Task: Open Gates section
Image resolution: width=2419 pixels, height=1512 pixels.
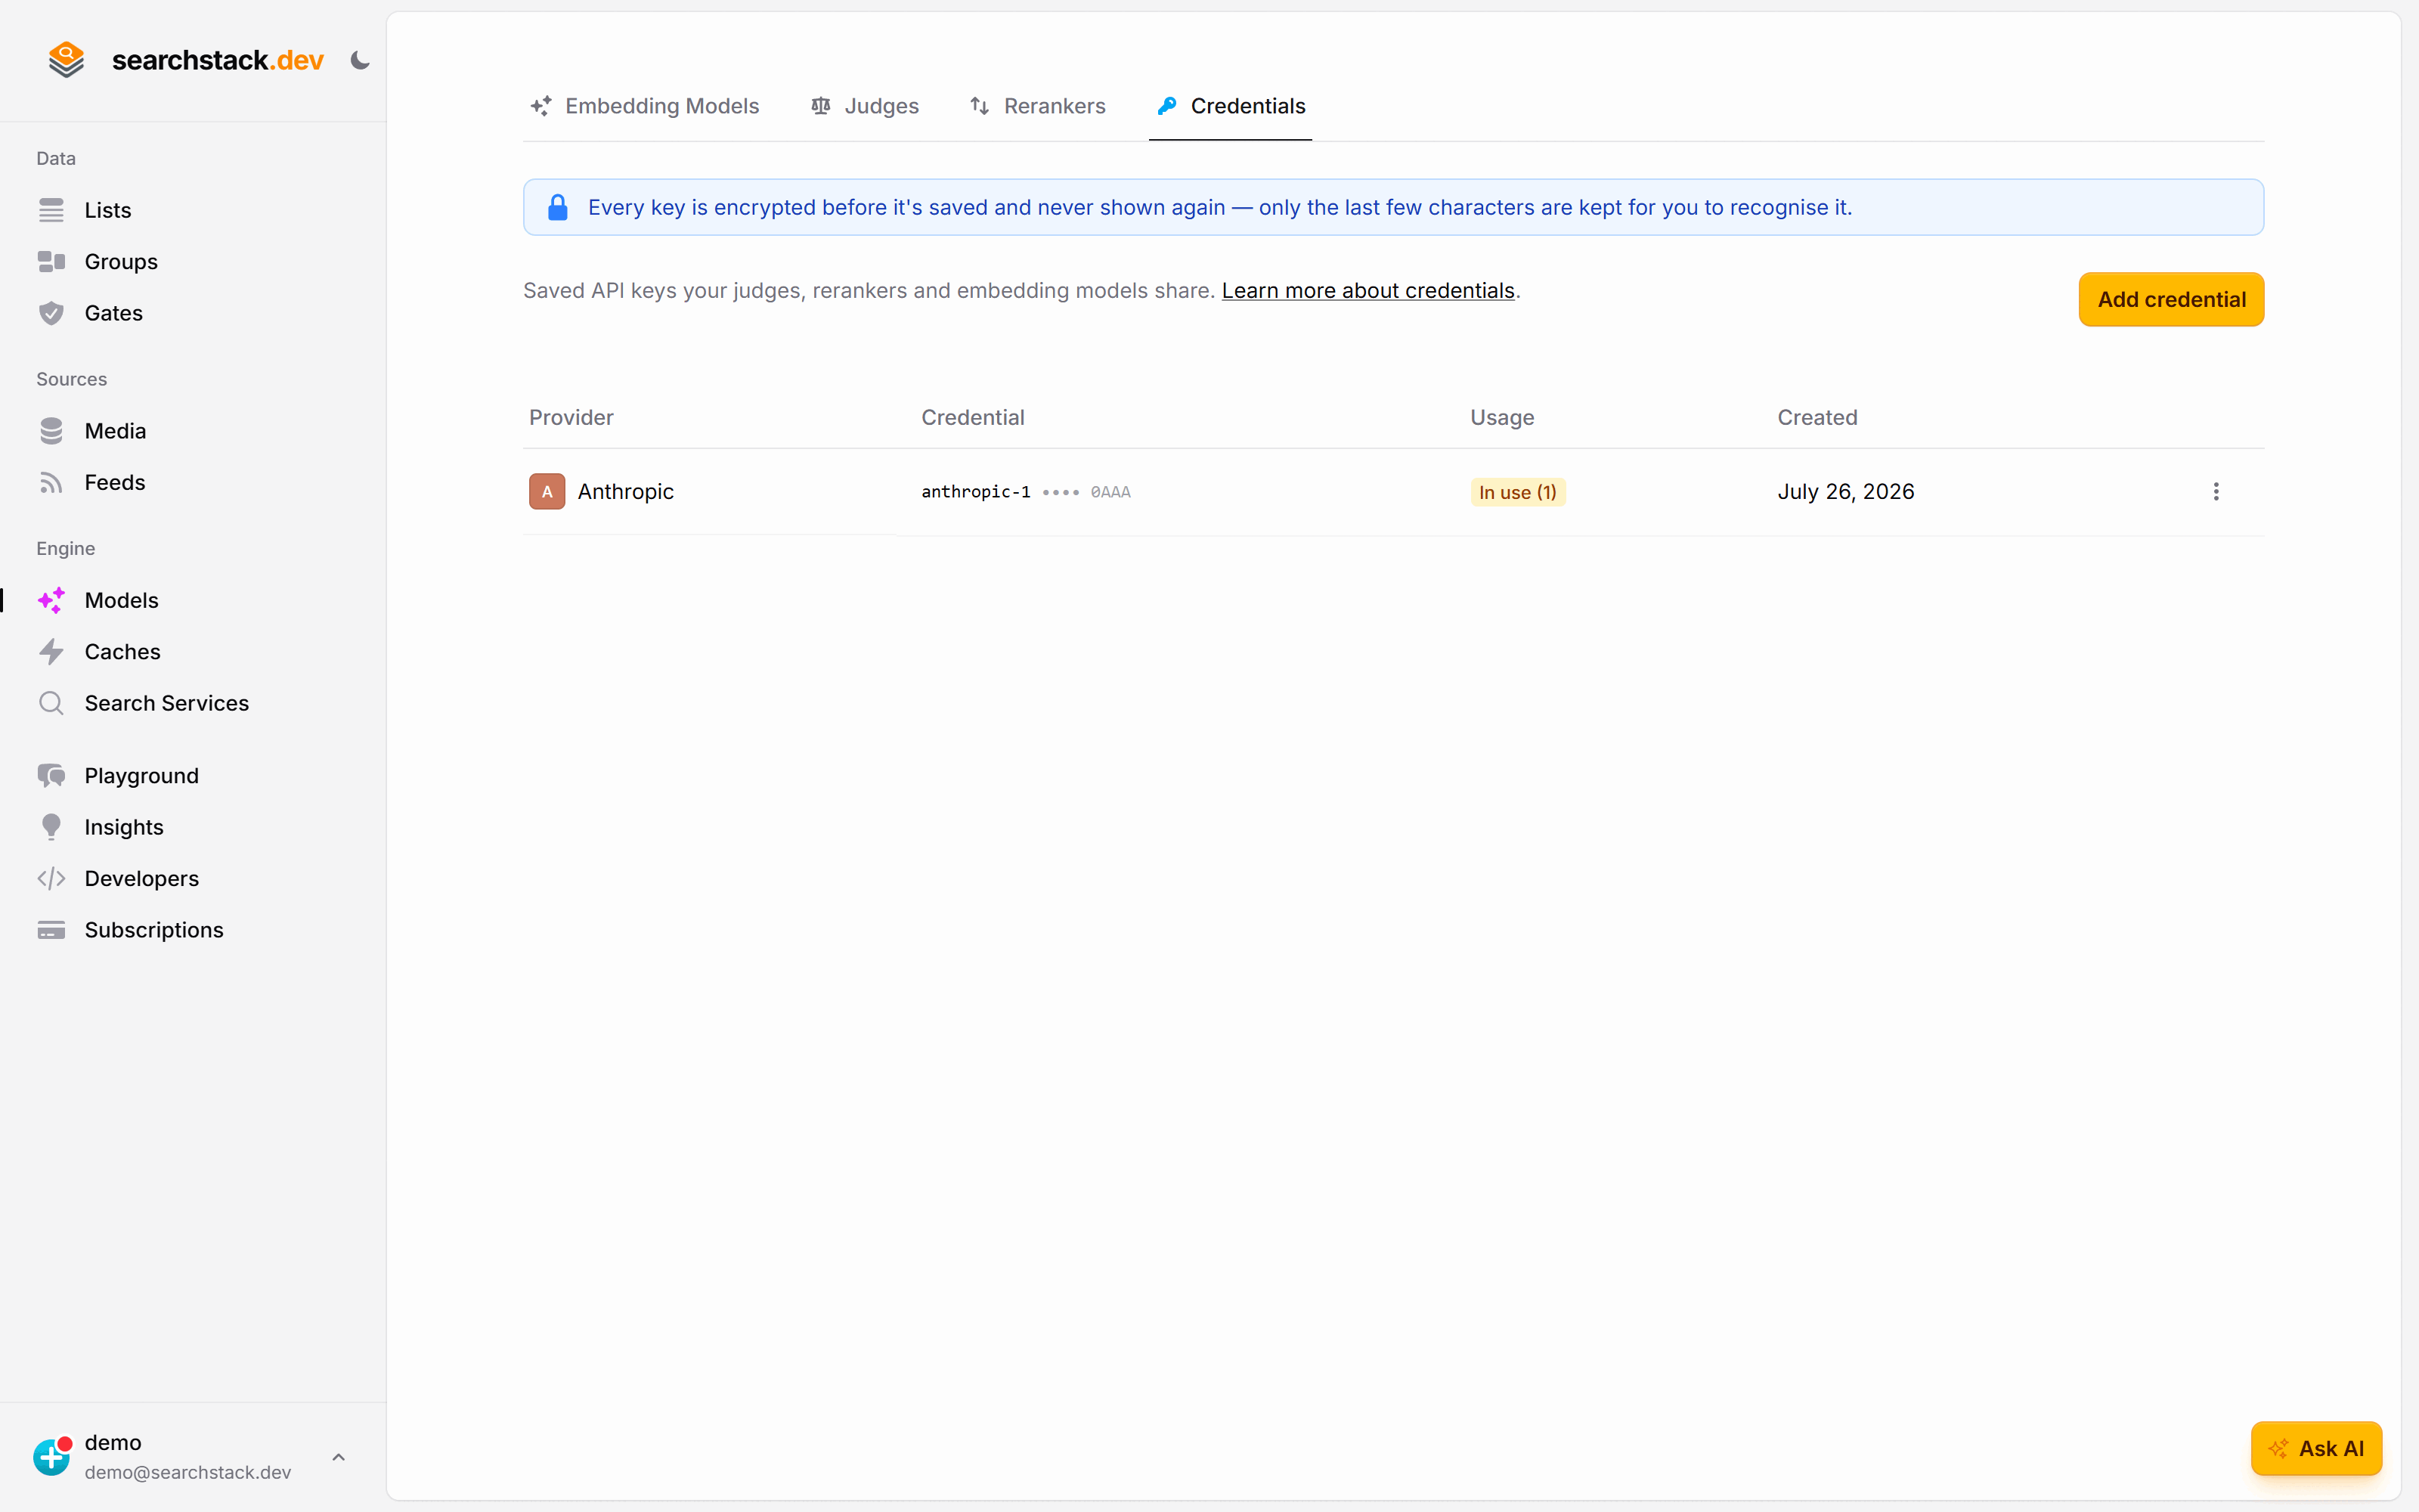Action: pos(113,313)
